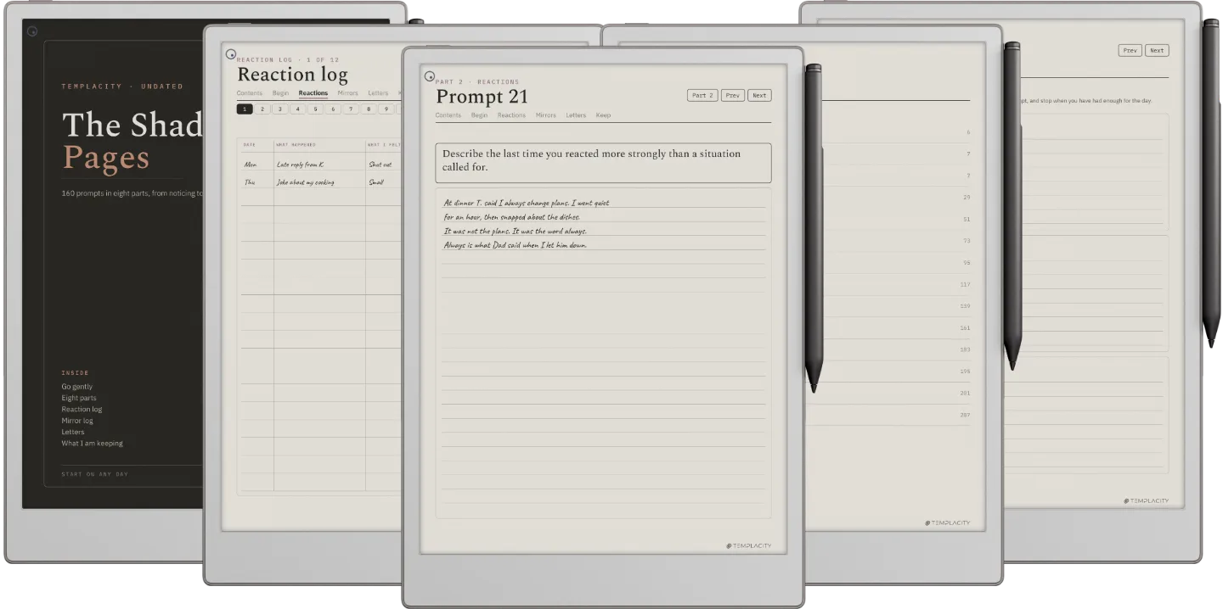Viewport: 1223px width, 609px height.
Task: Click Prev on the rightmost tablet page
Action: pyautogui.click(x=1130, y=51)
